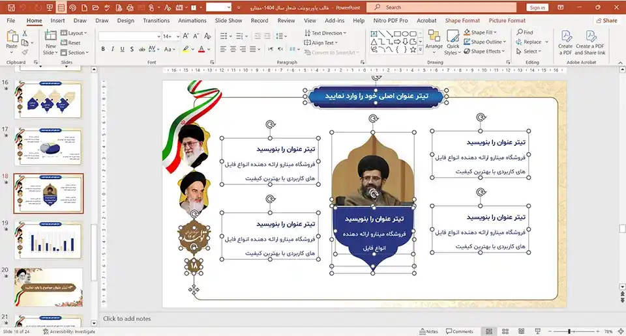Click Increase Font Size icon
This screenshot has height=336, width=626.
(186, 36)
